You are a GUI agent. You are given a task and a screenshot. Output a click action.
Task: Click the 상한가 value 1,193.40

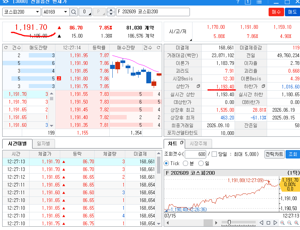tap(225, 87)
